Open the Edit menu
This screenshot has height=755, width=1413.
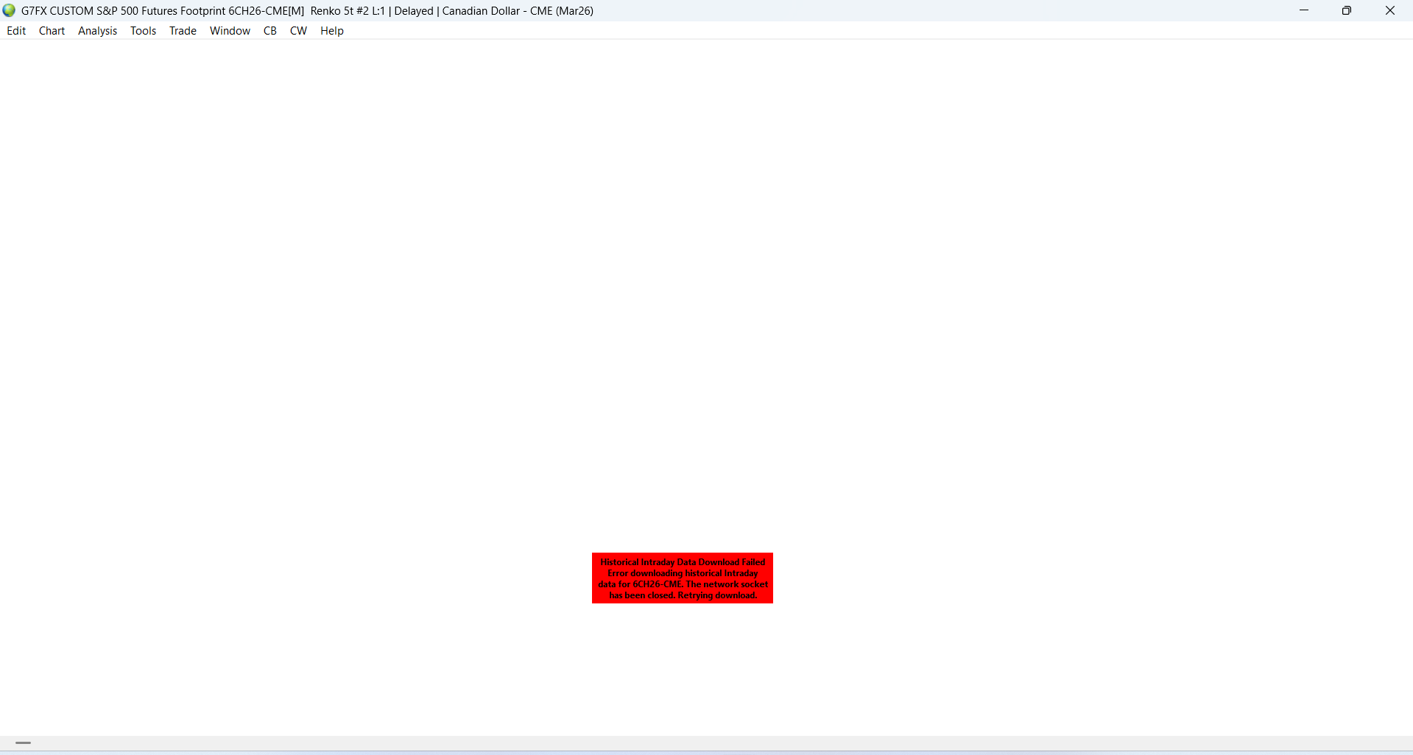16,31
